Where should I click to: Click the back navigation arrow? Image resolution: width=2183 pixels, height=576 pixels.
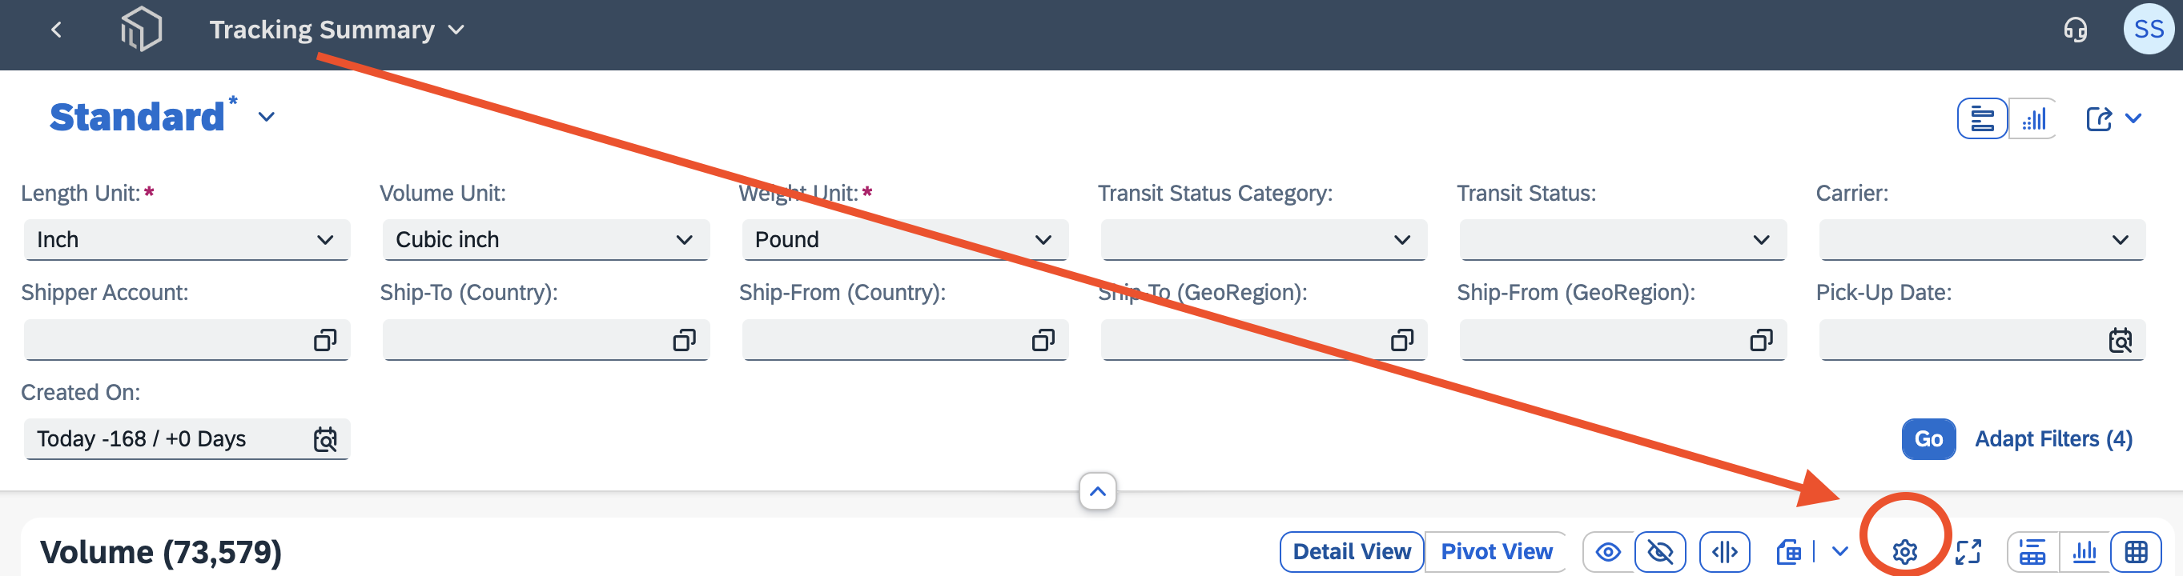tap(56, 30)
